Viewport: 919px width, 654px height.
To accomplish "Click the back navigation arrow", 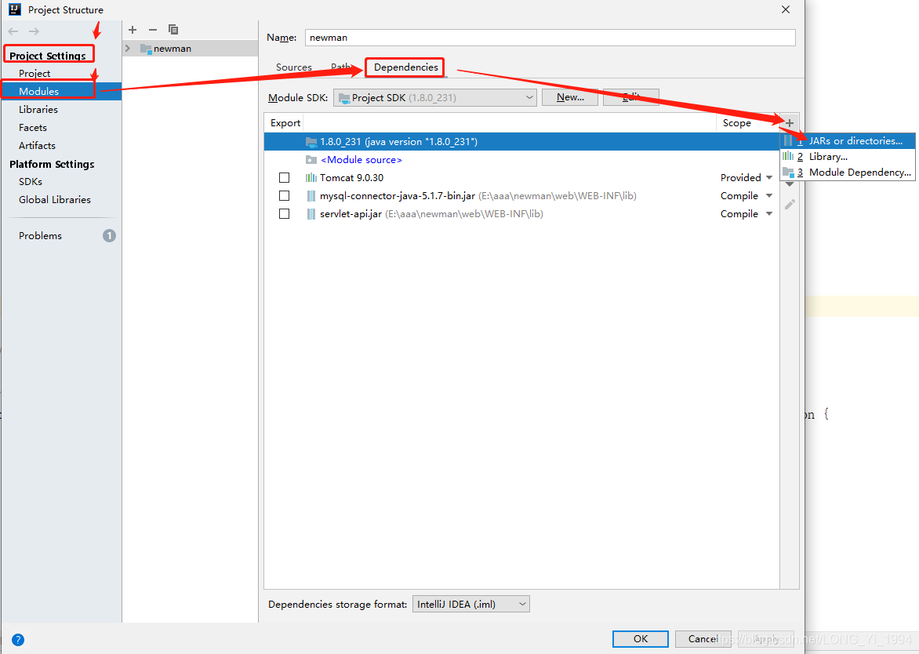I will pos(13,31).
